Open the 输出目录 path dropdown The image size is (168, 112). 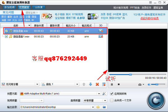click(93, 107)
